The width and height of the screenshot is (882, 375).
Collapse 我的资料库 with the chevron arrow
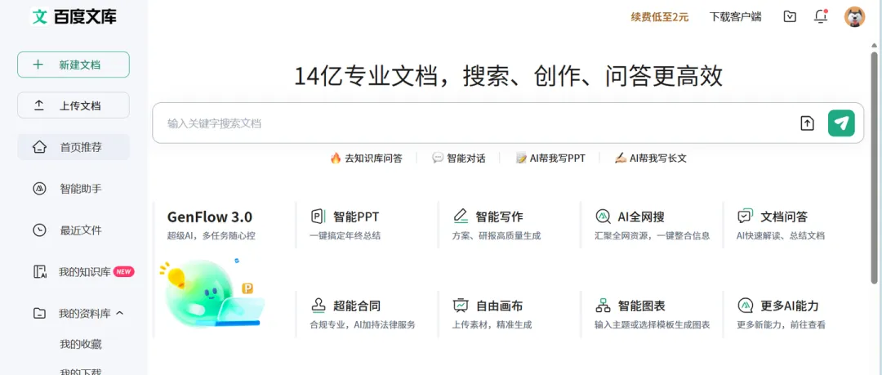pyautogui.click(x=119, y=314)
